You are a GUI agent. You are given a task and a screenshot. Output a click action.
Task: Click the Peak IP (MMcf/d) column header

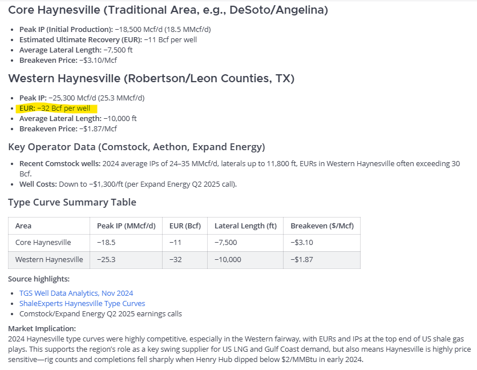pos(126,226)
